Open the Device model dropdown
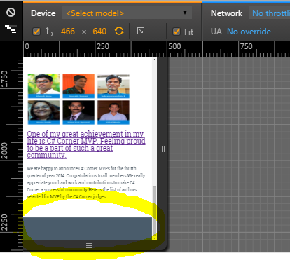This screenshot has height=260, width=290. tap(127, 13)
